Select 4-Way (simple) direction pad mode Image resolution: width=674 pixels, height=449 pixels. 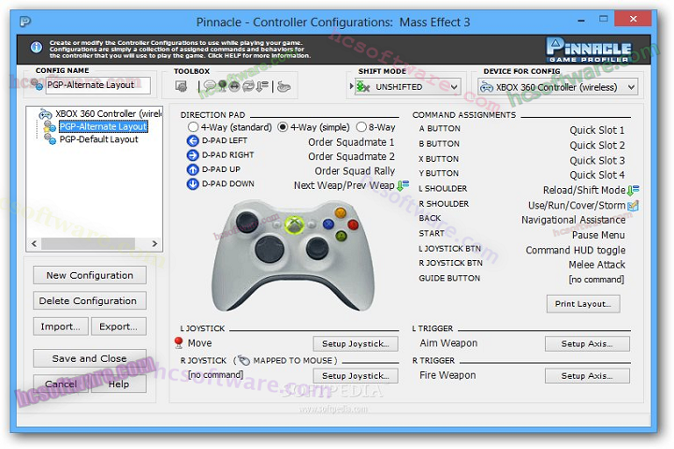coord(314,127)
